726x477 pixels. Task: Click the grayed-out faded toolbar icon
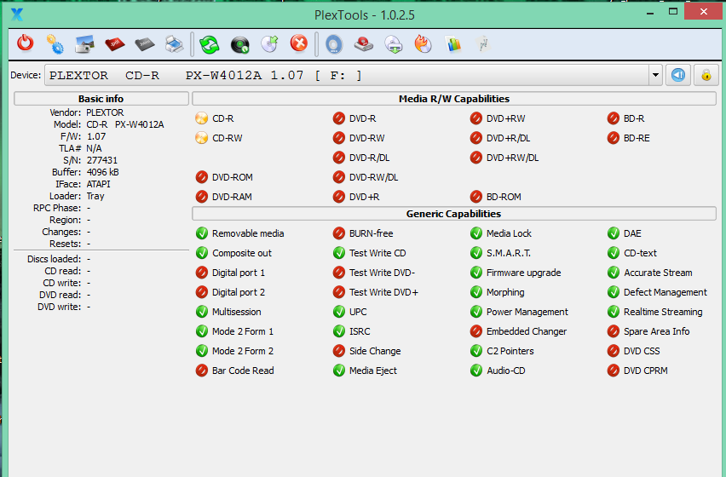point(483,44)
